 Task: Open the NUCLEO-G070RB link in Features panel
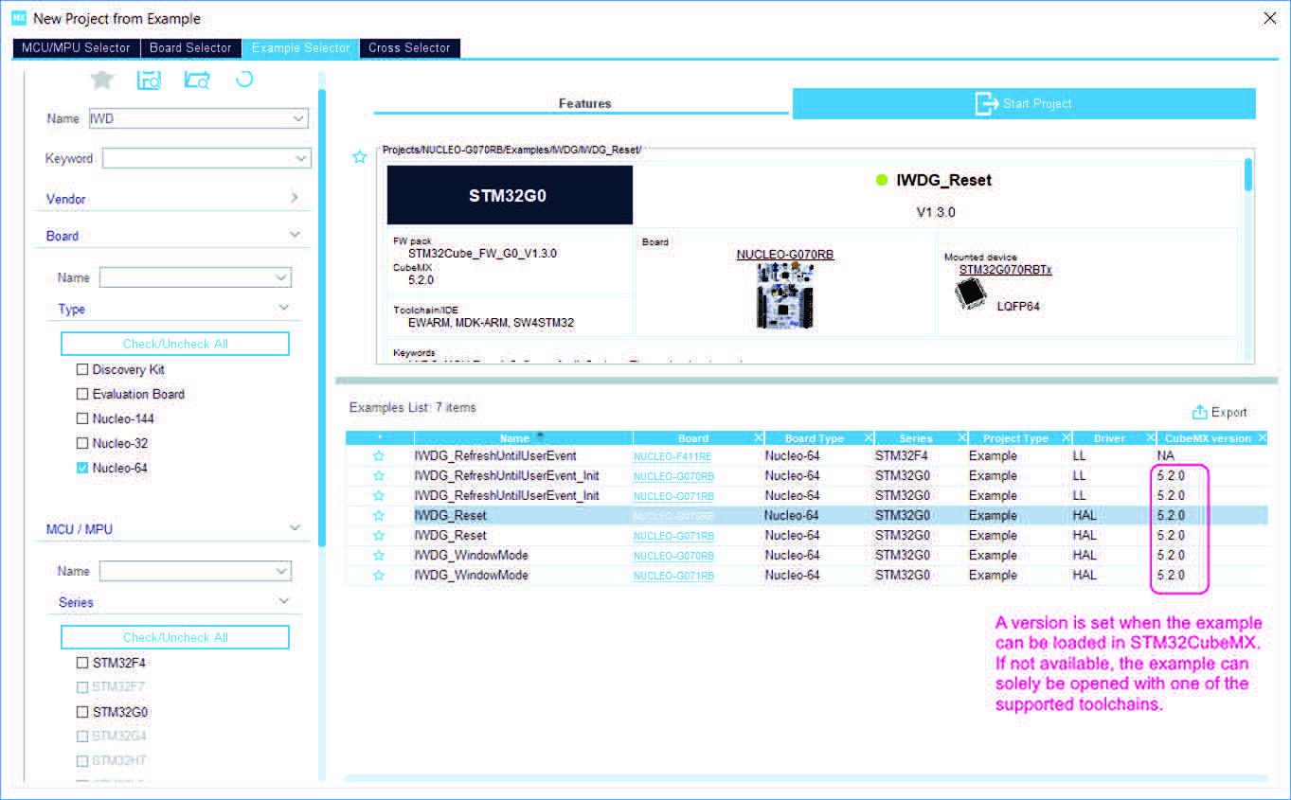[785, 255]
